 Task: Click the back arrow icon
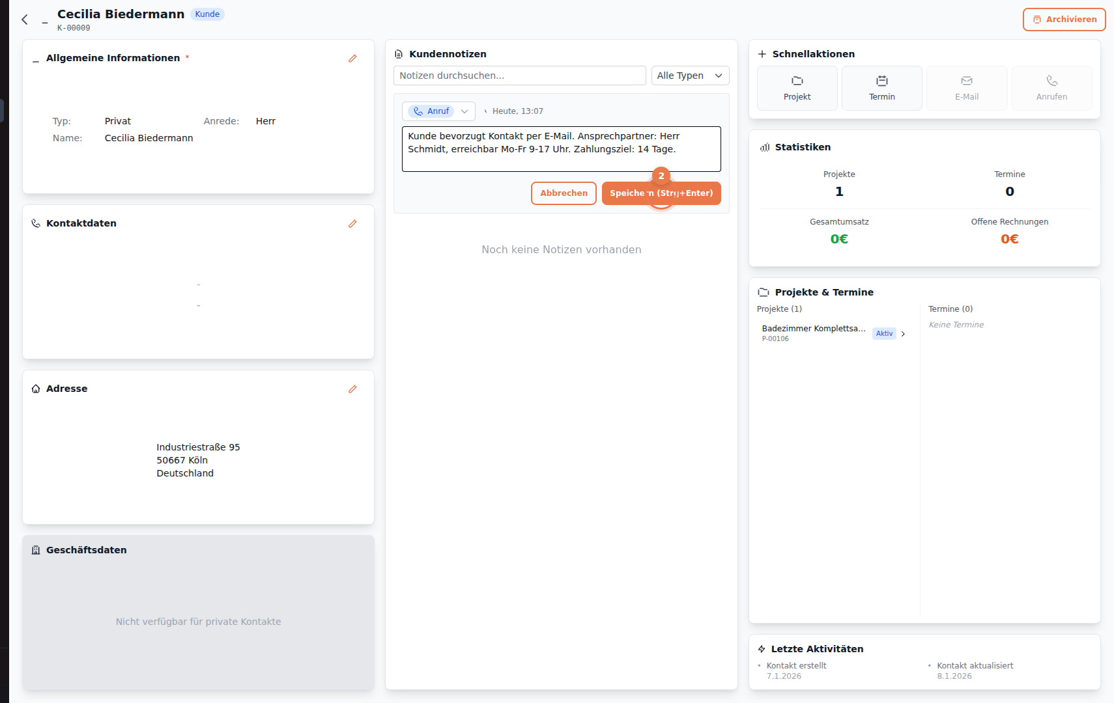pos(25,20)
